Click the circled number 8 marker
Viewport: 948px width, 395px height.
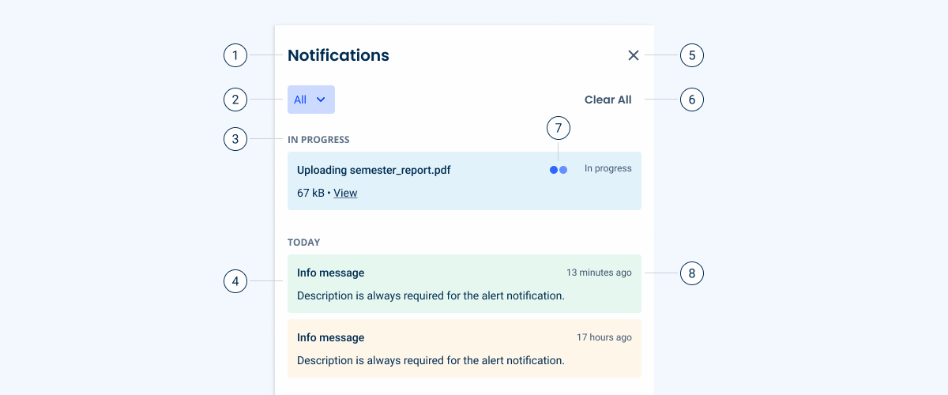[691, 273]
